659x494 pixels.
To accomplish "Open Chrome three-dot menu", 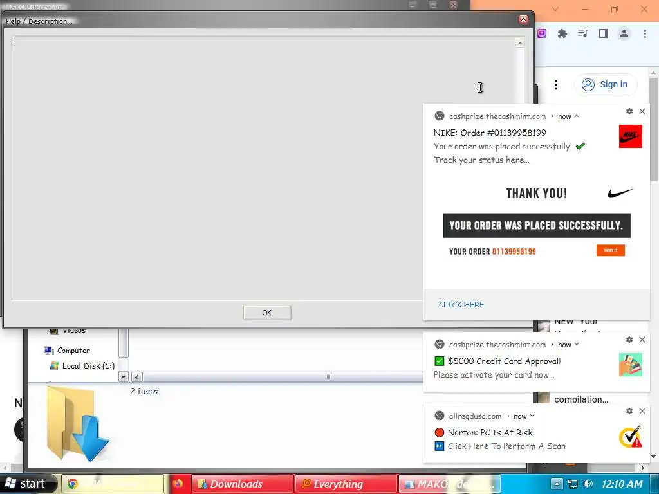I will coord(645,33).
